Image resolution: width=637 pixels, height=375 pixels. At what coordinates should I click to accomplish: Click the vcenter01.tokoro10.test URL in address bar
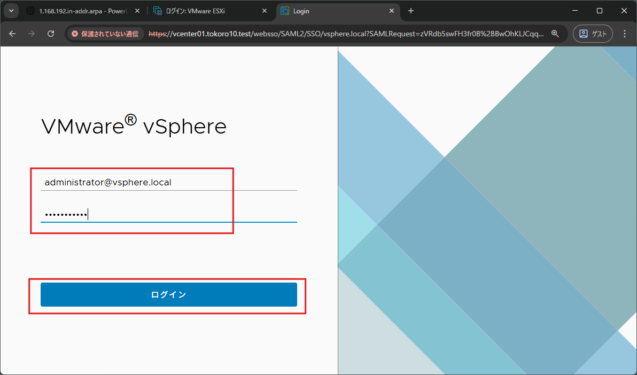[346, 34]
